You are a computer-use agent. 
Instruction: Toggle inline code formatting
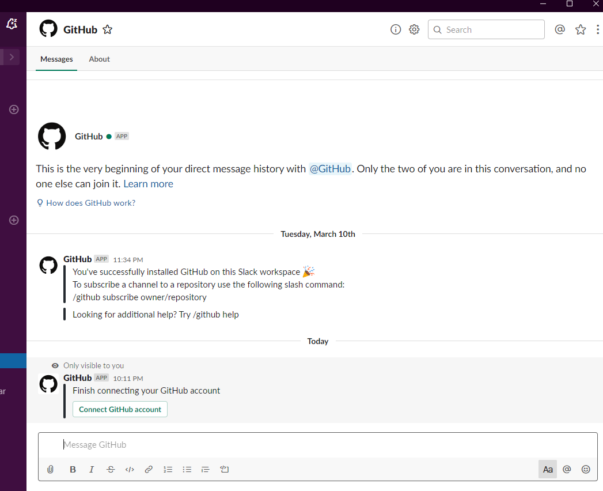pos(130,470)
